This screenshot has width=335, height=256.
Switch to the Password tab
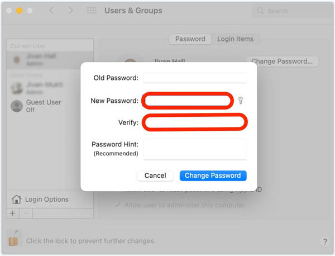tap(190, 39)
